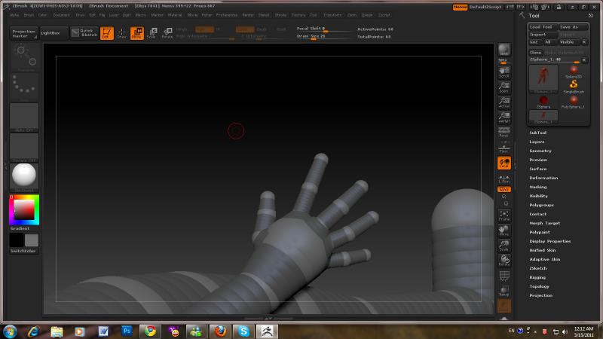Open Firefox from the taskbar

click(x=219, y=331)
